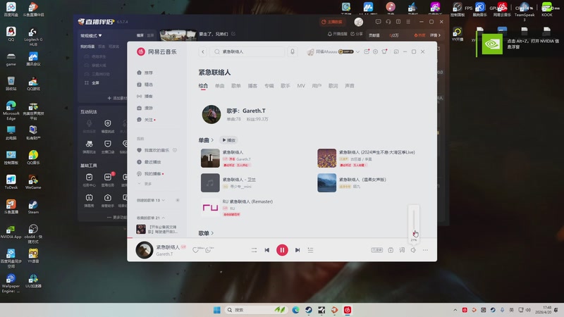Open Steam from taskbar
The height and width of the screenshot is (317, 564).
click(309, 310)
